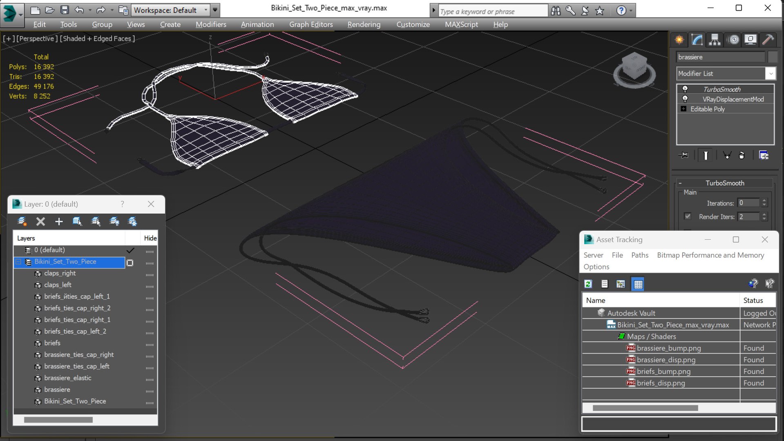
Task: Toggle the checkmark on 0 (default) layer
Action: (130, 250)
